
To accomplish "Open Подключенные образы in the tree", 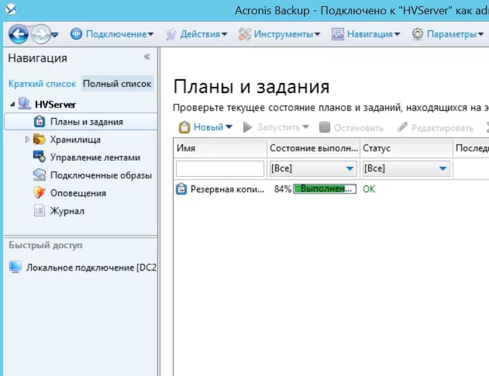I will [101, 175].
